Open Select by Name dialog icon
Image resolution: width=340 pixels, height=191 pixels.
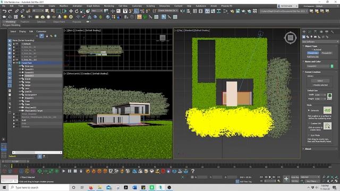pyautogui.click(x=53, y=11)
